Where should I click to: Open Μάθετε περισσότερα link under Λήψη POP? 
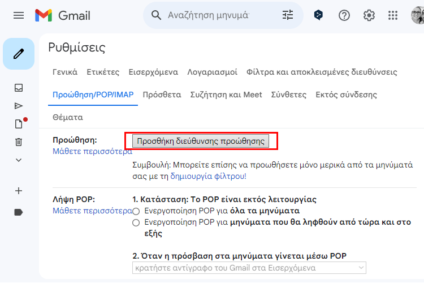click(x=92, y=211)
